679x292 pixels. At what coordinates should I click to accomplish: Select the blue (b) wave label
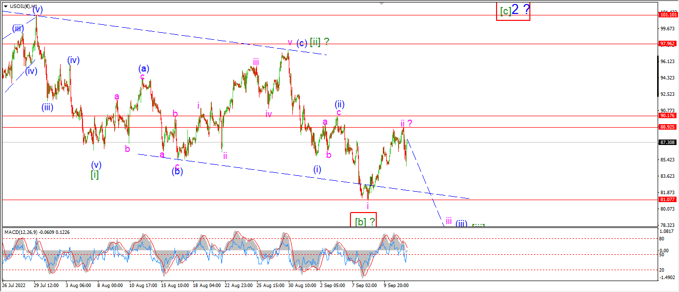(x=177, y=172)
